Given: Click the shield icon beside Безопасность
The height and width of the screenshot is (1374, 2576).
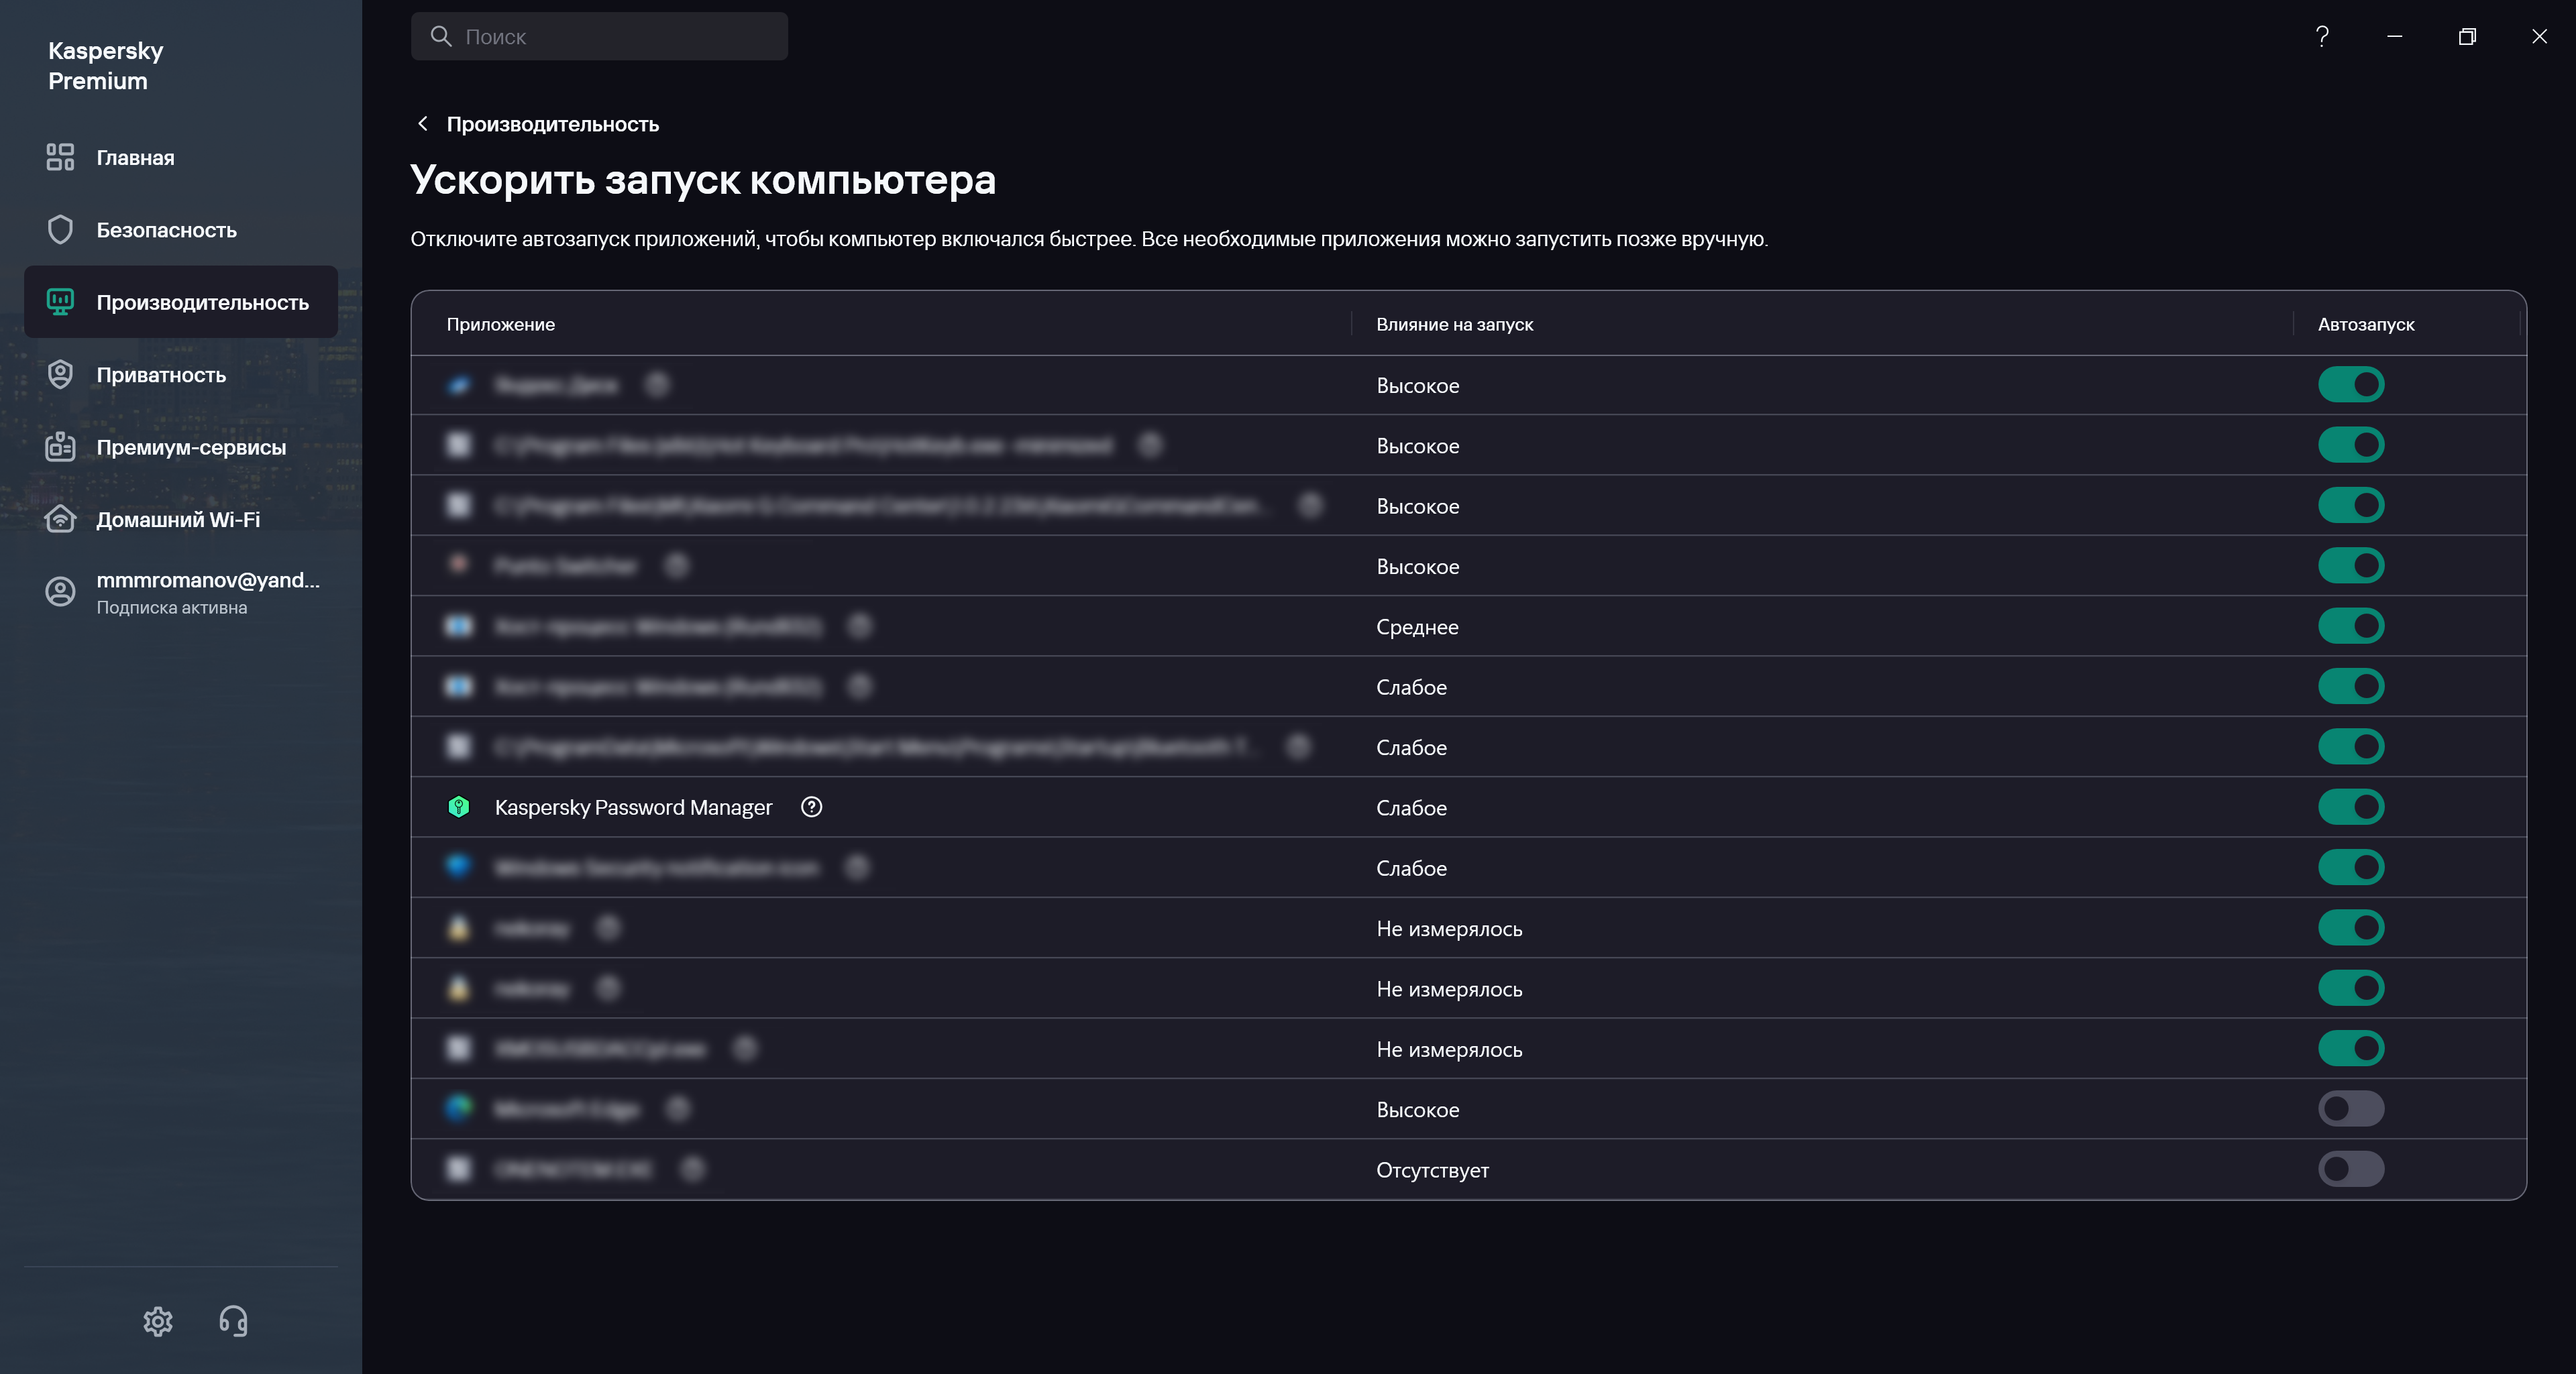Looking at the screenshot, I should click(x=60, y=230).
